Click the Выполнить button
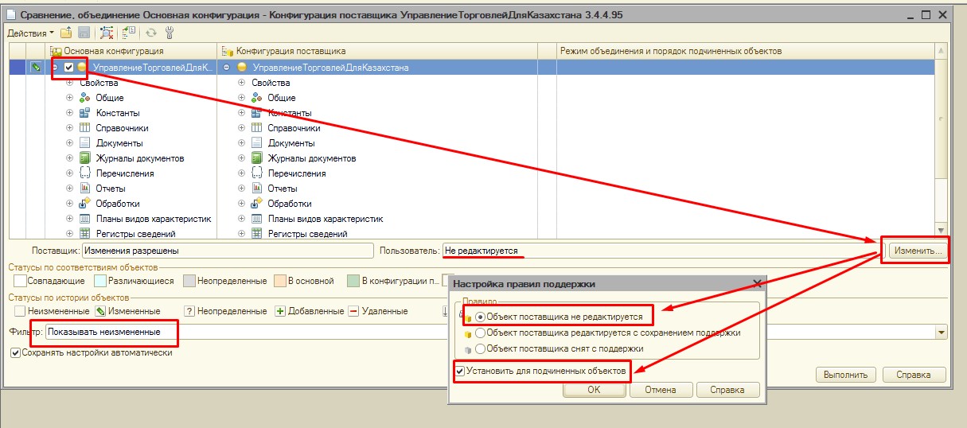 point(847,375)
